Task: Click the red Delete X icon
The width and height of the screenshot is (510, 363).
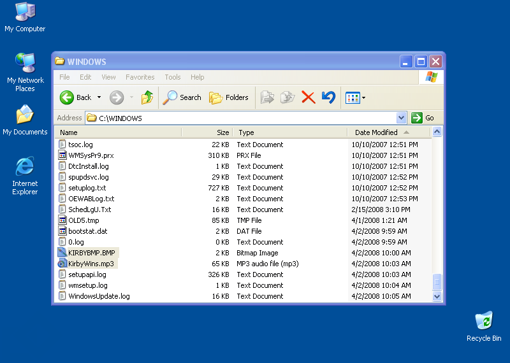Action: [309, 97]
